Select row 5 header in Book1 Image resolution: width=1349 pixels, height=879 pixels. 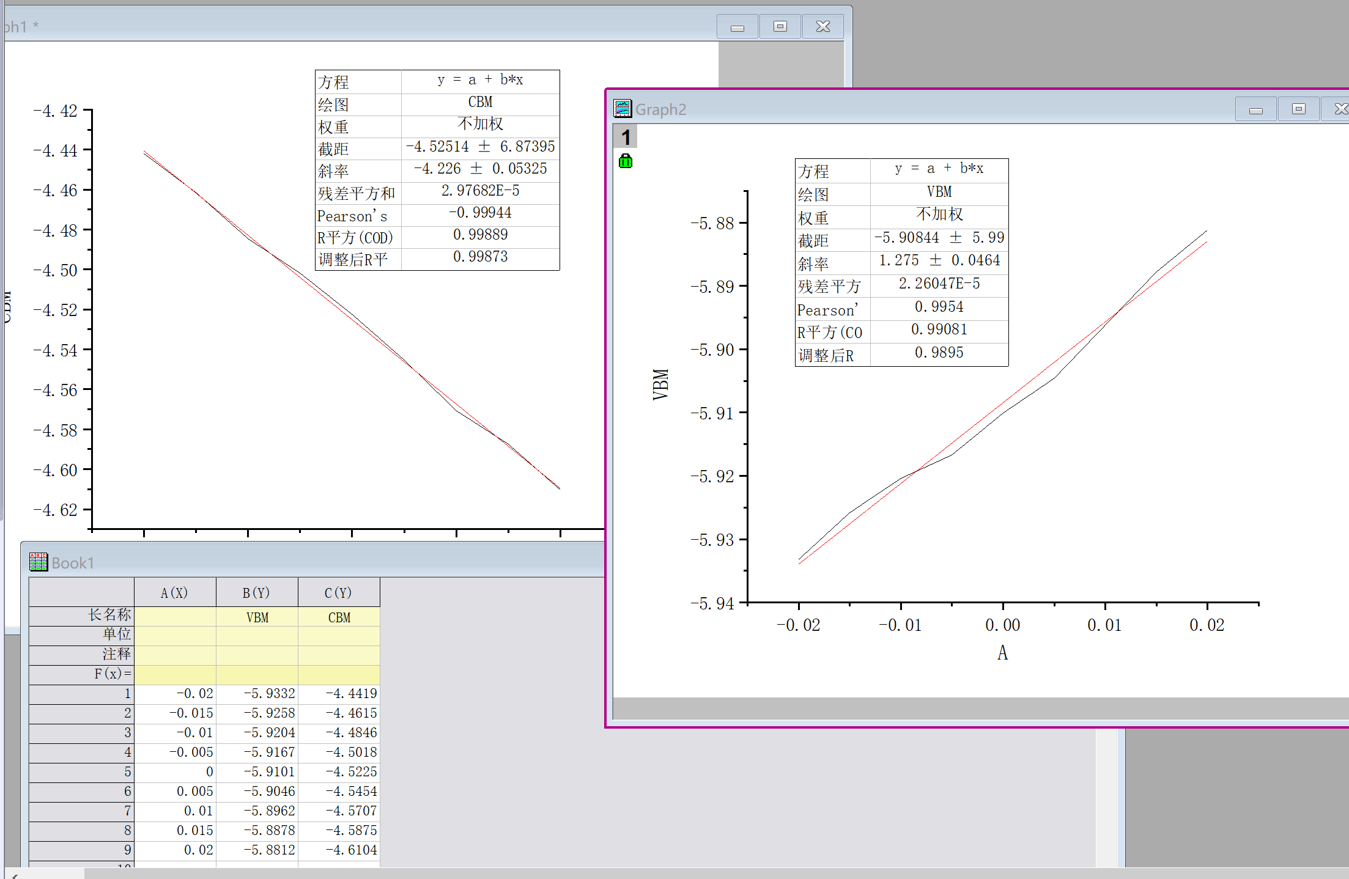point(81,772)
